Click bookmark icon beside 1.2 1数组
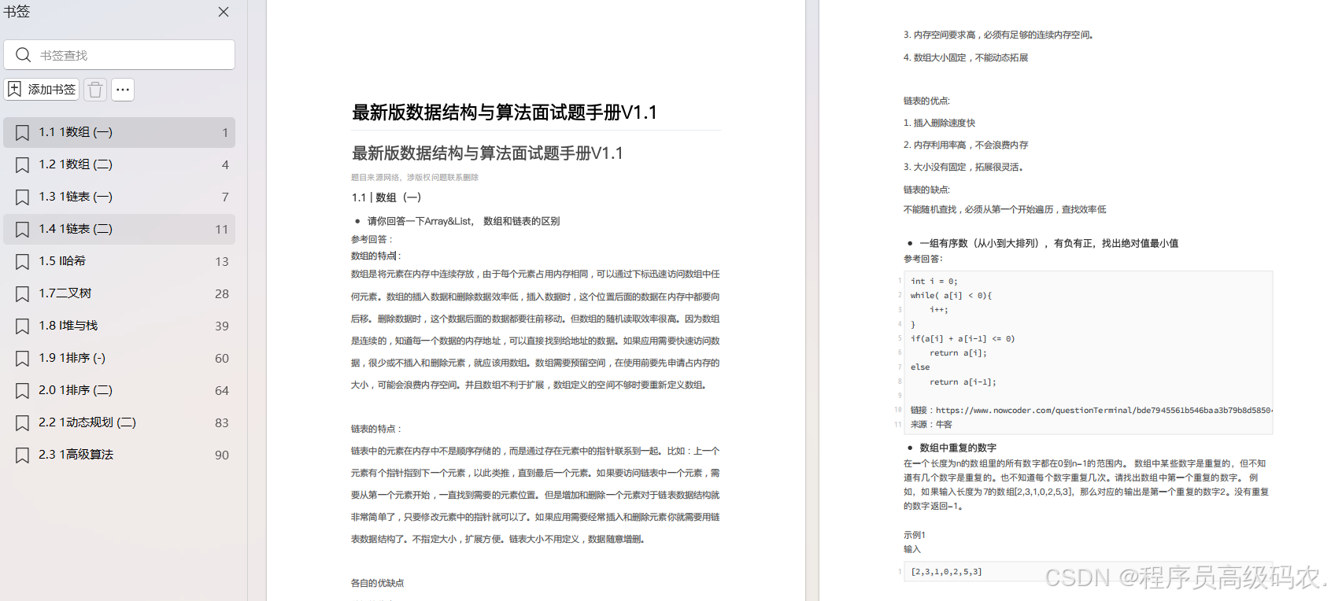This screenshot has width=1331, height=601. 23,165
